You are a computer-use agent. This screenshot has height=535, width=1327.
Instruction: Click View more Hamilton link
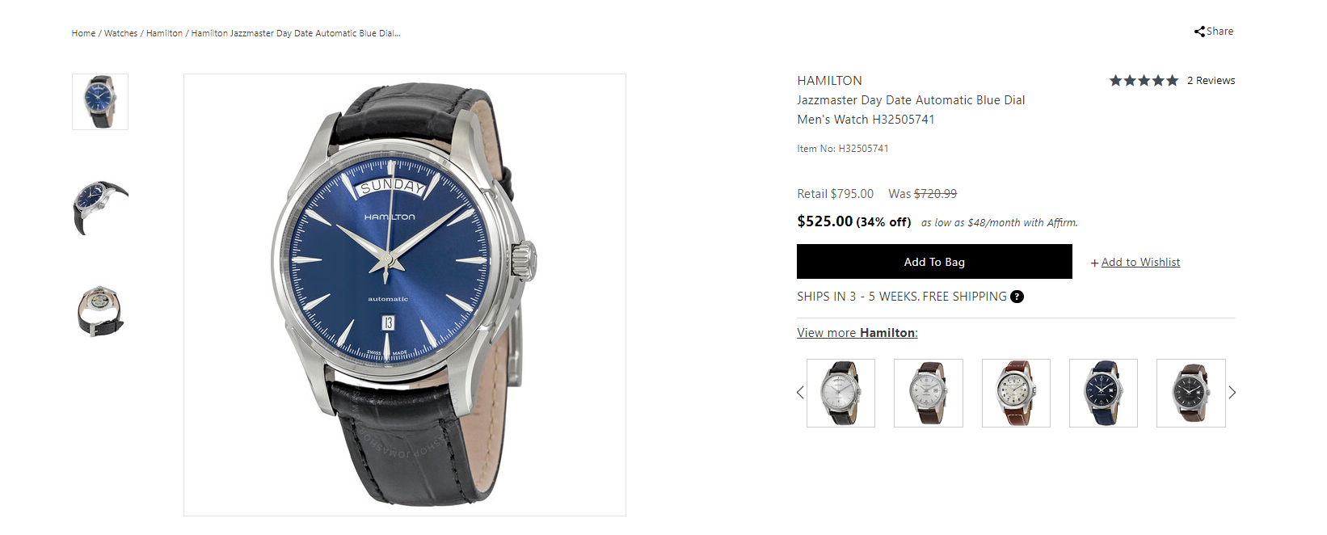pyautogui.click(x=857, y=333)
